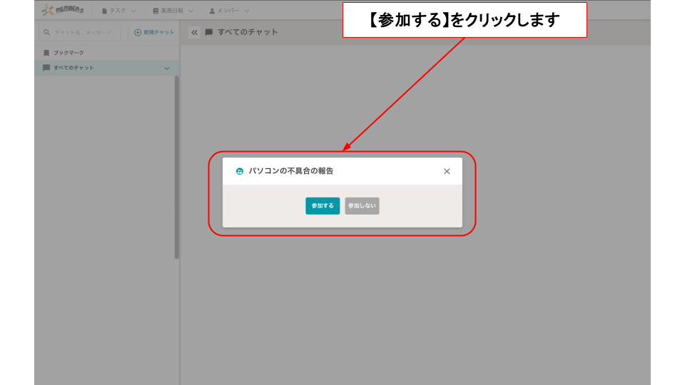
Task: Select すべてのチャット in the sidebar
Action: [x=73, y=68]
